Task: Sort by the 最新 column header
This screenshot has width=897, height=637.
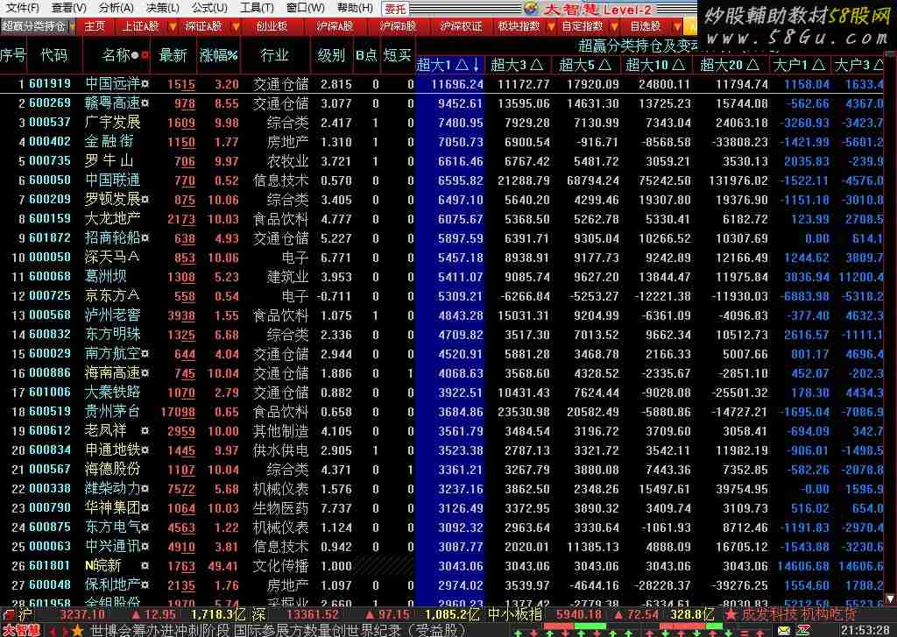Action: click(x=173, y=55)
